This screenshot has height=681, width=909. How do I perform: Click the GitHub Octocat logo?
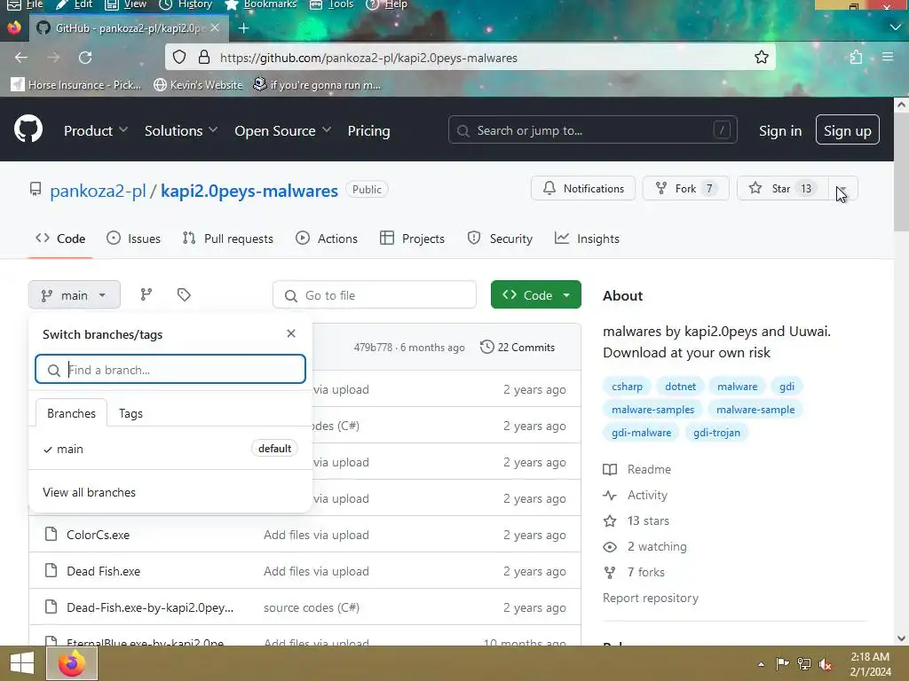(x=28, y=129)
